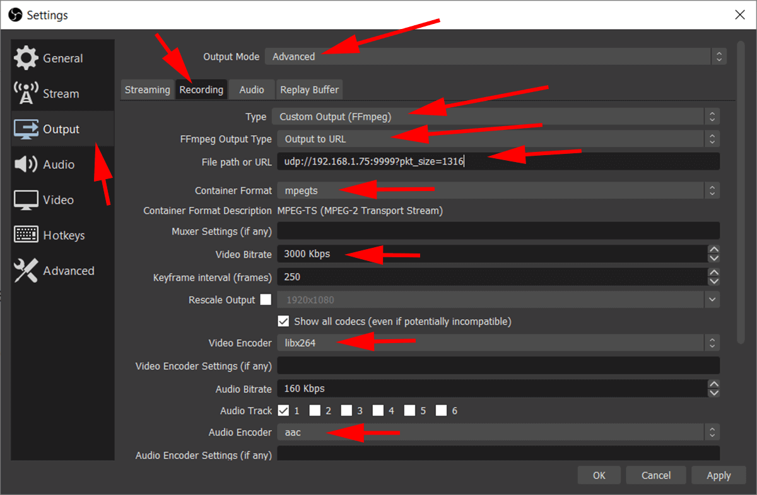This screenshot has width=757, height=495.
Task: Click the Video monitor icon
Action: 26,200
